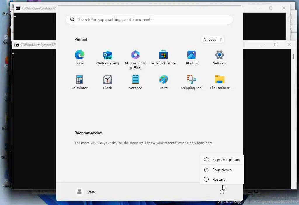Open the Edge browser from pinned apps

pyautogui.click(x=79, y=57)
